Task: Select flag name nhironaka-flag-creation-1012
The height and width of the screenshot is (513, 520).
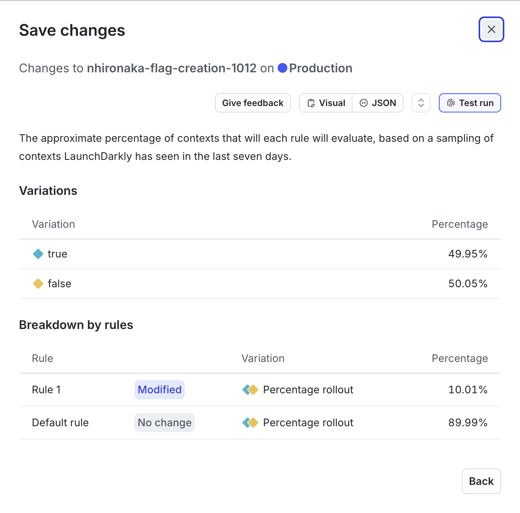Action: (x=172, y=68)
